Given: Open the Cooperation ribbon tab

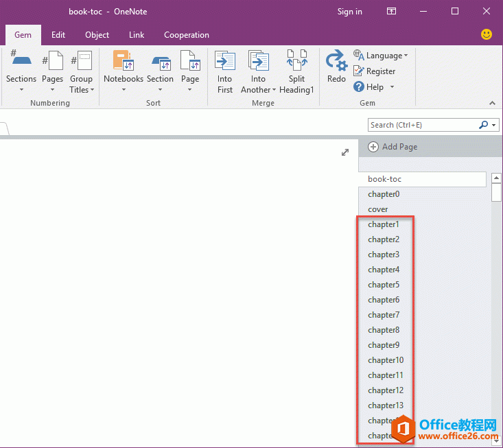Looking at the screenshot, I should [186, 35].
